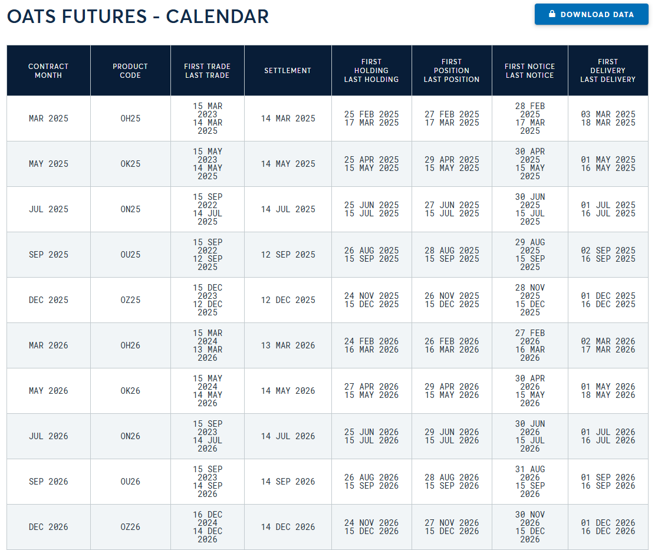
Task: Click the First Delivery Last Delivery header
Action: click(608, 71)
